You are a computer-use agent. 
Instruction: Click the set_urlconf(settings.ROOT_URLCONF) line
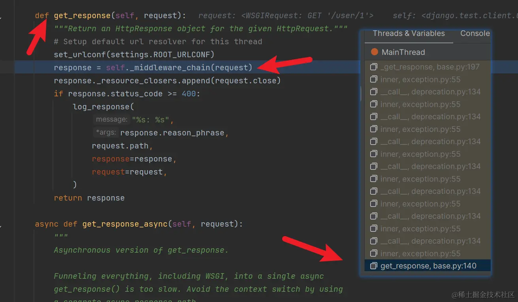[x=134, y=54]
